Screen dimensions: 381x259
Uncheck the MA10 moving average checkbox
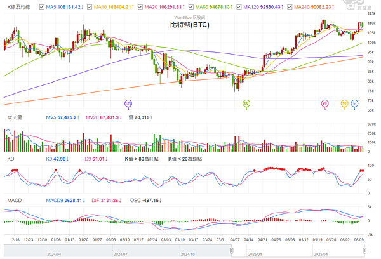pyautogui.click(x=90, y=7)
